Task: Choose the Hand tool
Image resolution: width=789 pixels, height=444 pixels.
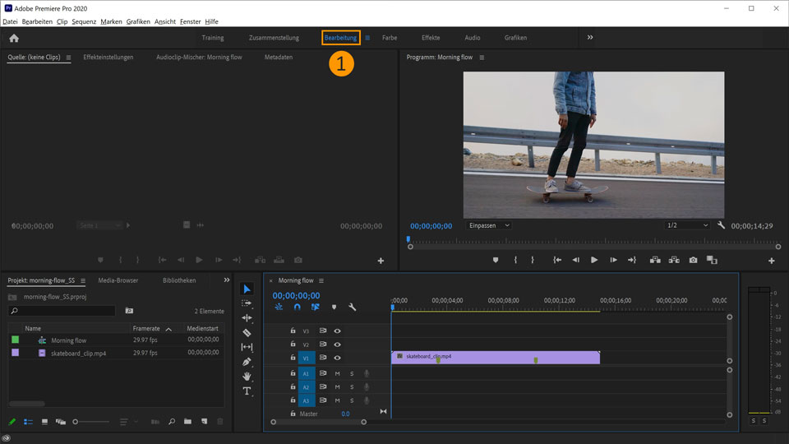Action: (x=247, y=377)
